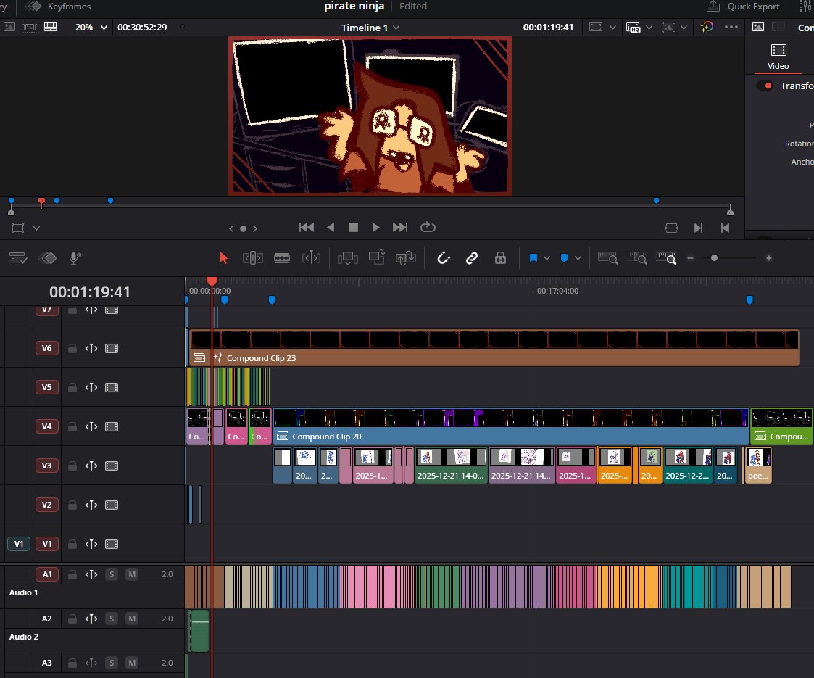The height and width of the screenshot is (678, 814).
Task: Stop playback
Action: [x=353, y=228]
